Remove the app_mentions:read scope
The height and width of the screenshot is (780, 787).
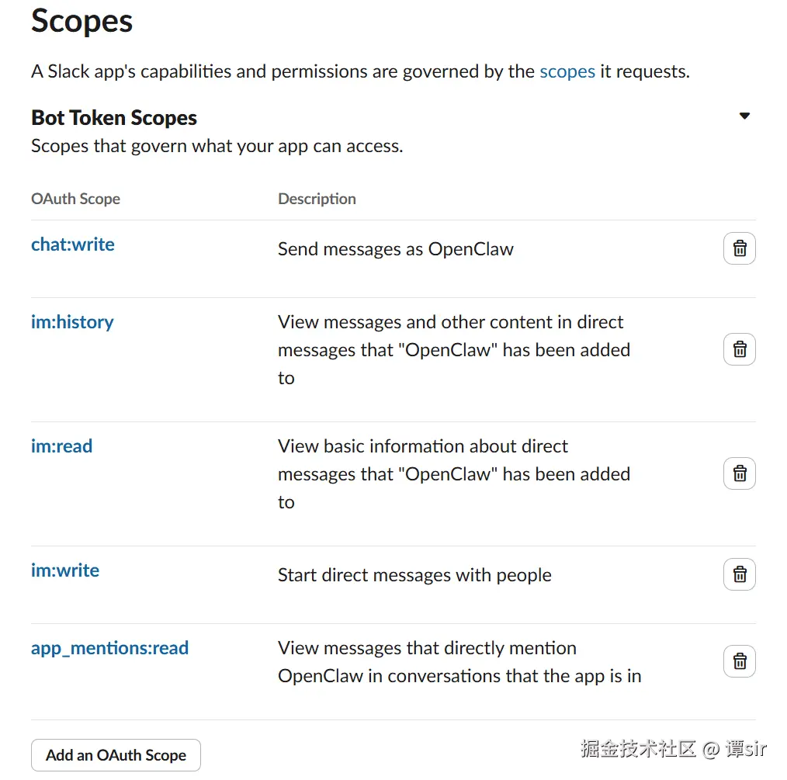click(x=739, y=662)
